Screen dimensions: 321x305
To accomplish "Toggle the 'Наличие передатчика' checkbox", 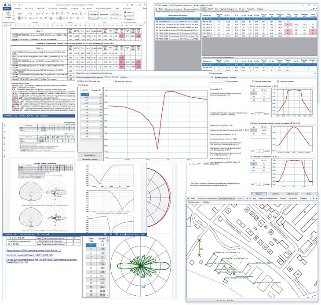I will pos(253,81).
